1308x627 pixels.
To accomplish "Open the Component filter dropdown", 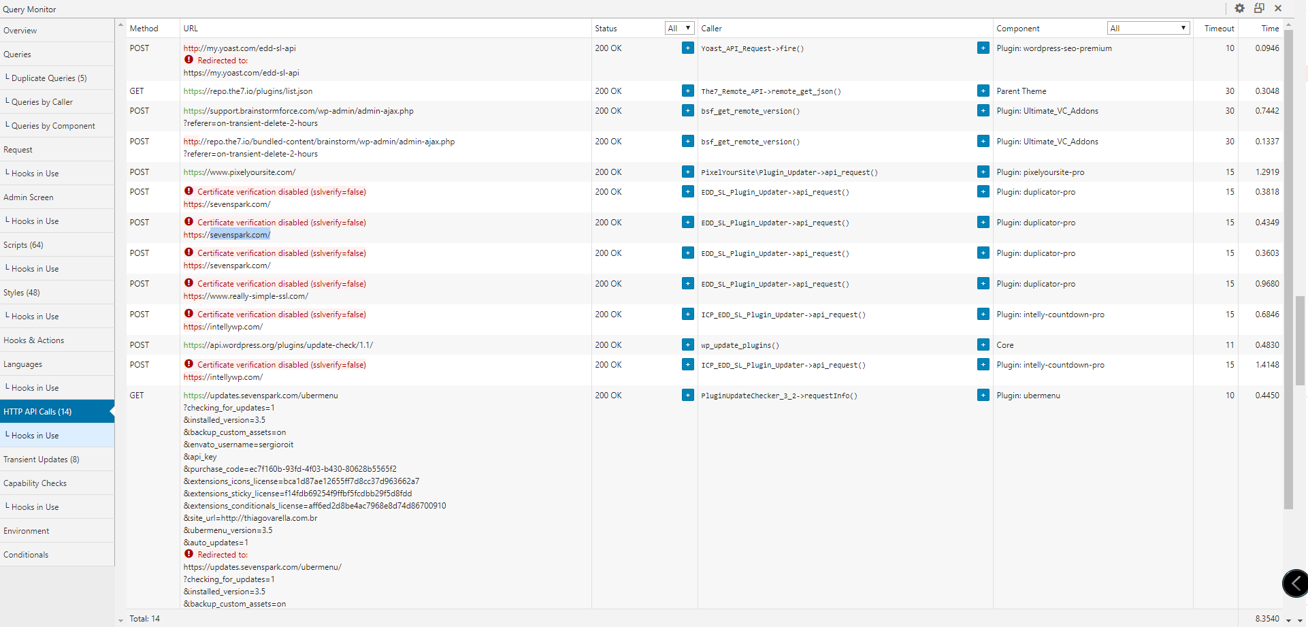I will (1148, 28).
